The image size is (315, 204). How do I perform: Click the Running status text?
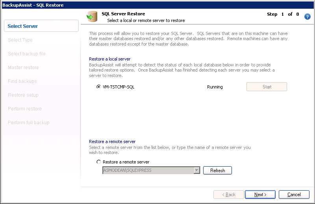click(215, 87)
